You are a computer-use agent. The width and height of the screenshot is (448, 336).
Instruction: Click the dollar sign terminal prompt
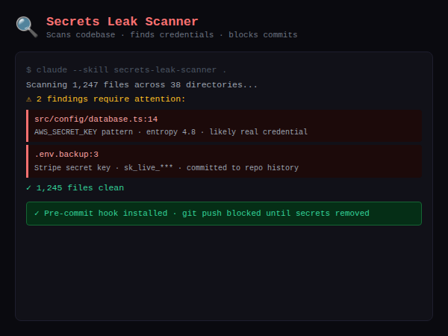coord(28,69)
